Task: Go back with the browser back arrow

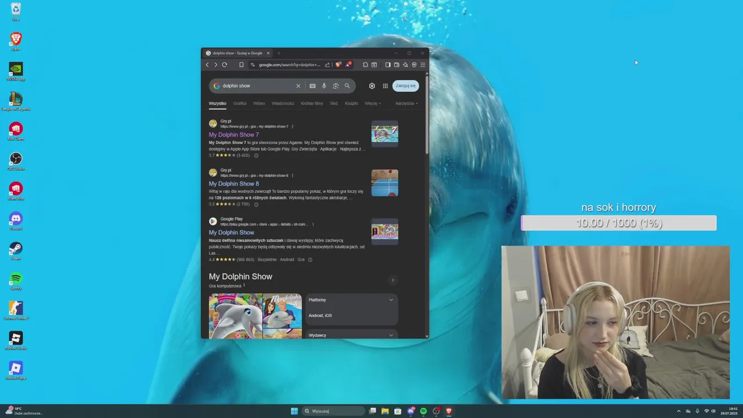Action: [x=207, y=64]
